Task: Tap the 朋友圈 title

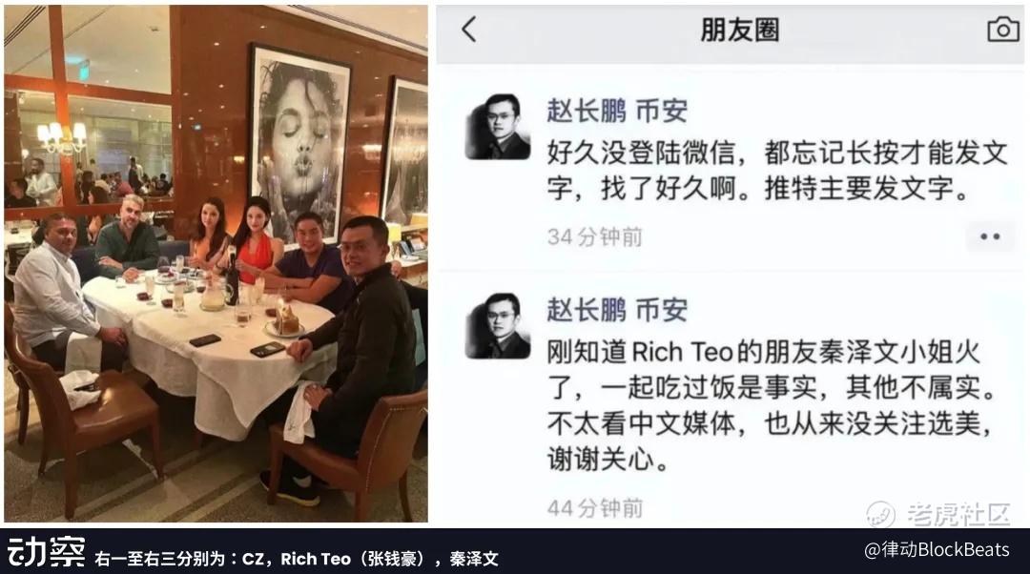Action: point(740,31)
